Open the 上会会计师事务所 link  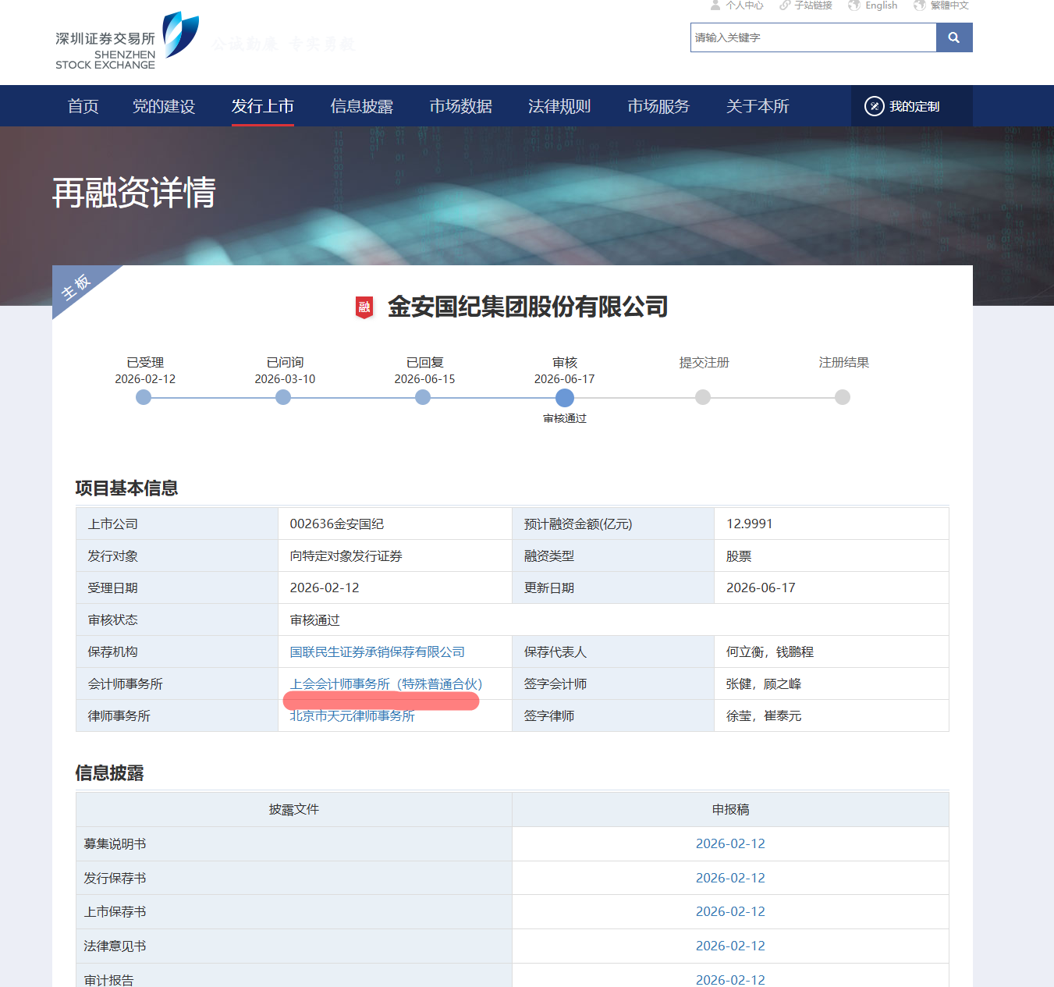[386, 684]
